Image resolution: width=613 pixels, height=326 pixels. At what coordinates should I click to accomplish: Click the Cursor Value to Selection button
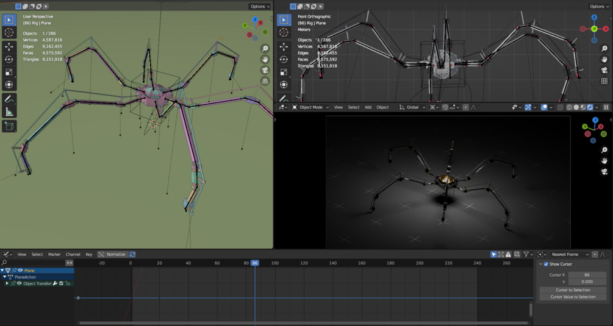tap(573, 297)
